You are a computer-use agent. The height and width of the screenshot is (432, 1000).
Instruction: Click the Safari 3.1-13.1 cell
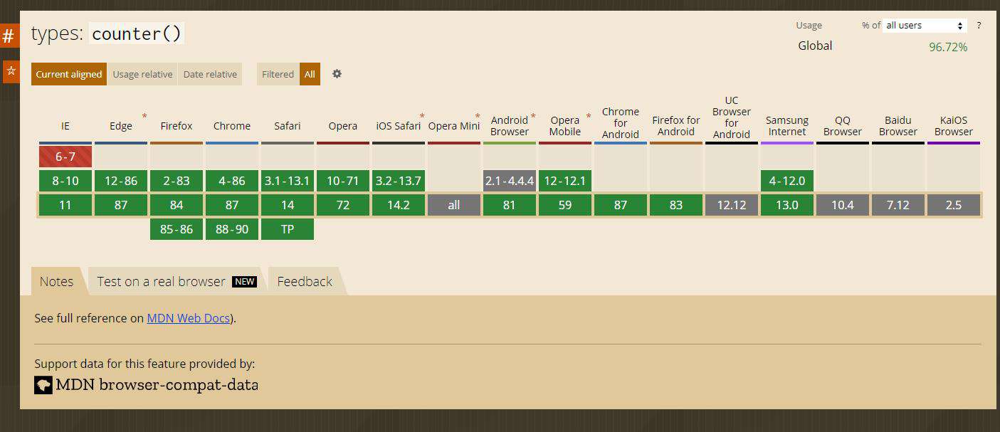pos(288,181)
